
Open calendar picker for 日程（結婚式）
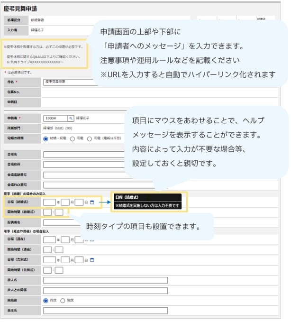pyautogui.click(x=92, y=202)
